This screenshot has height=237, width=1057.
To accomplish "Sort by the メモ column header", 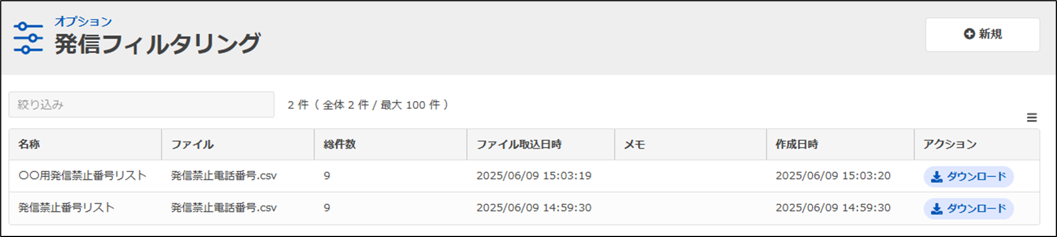I will 634,144.
